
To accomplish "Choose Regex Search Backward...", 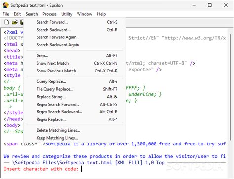I will point(75,112).
